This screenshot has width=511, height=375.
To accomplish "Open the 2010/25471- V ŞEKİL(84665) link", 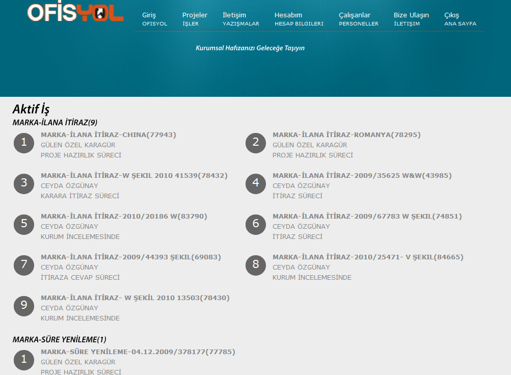I will pyautogui.click(x=368, y=257).
